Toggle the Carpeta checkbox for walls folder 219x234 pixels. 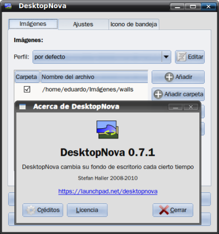click(x=27, y=89)
